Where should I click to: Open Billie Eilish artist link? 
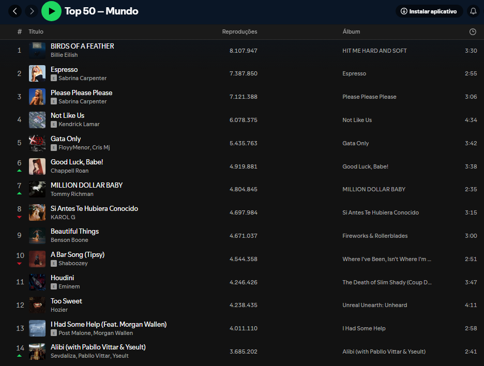pyautogui.click(x=64, y=55)
